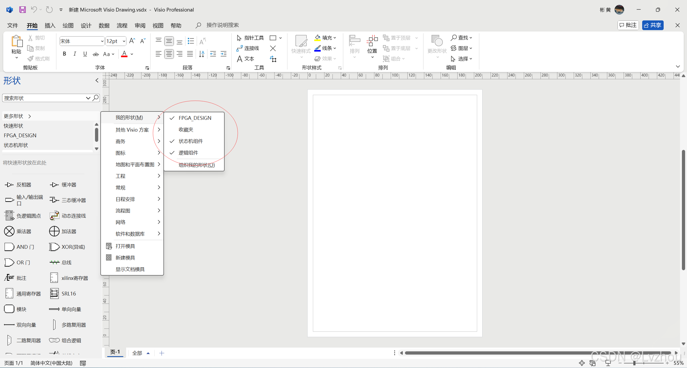Click the 共享 share button
687x368 pixels.
click(x=653, y=25)
